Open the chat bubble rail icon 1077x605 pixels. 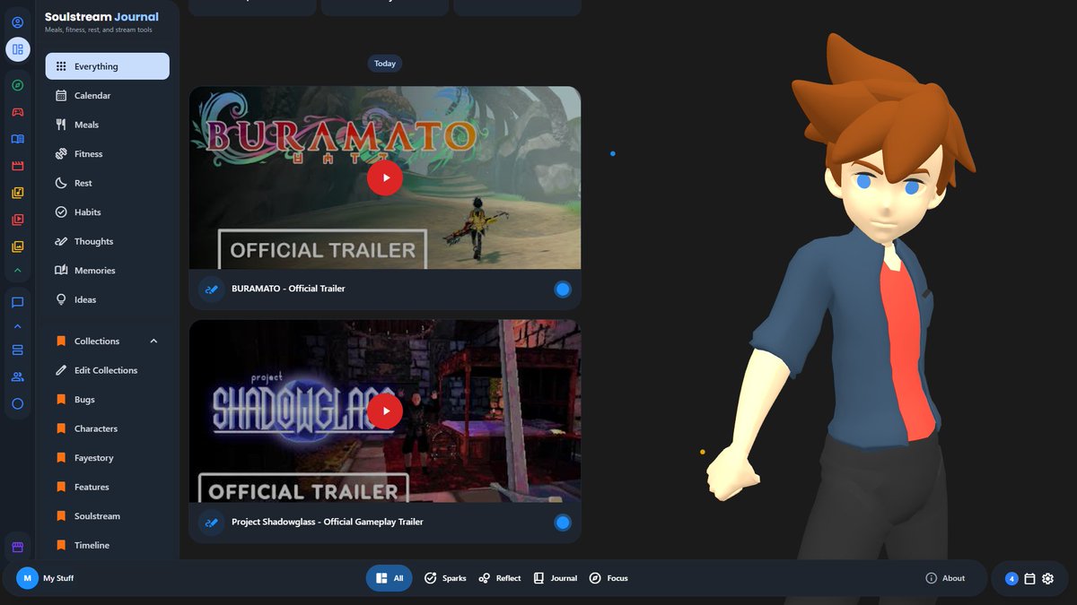17,303
